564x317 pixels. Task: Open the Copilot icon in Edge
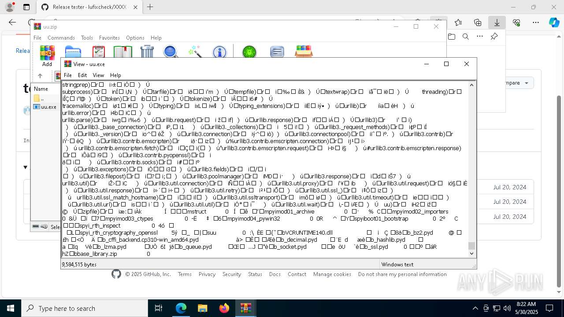tap(554, 22)
